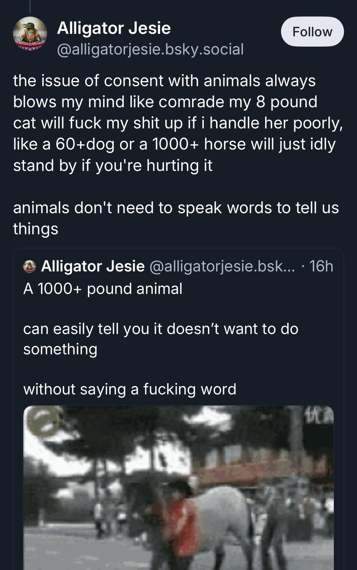Select the line "animals don't need to speak words"
This screenshot has height=570, width=357.
click(176, 208)
